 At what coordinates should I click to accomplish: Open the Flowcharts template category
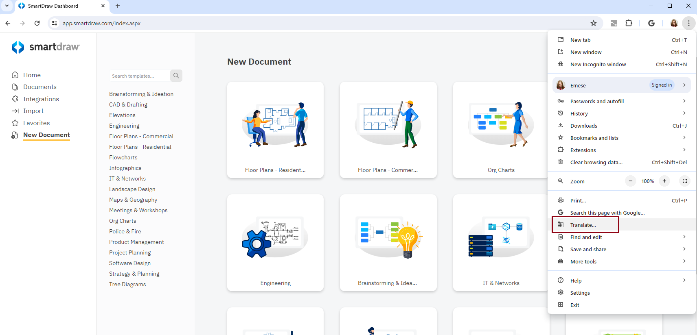tap(123, 157)
